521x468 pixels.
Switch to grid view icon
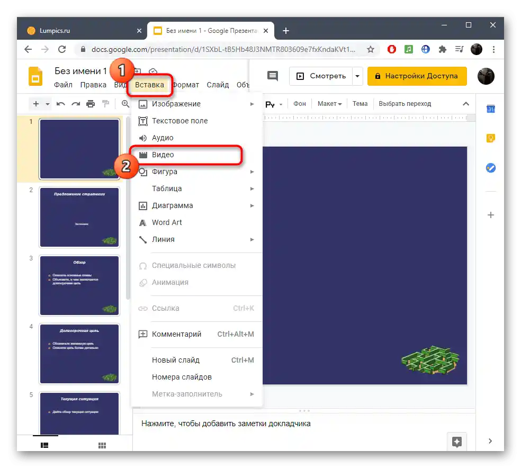102,445
